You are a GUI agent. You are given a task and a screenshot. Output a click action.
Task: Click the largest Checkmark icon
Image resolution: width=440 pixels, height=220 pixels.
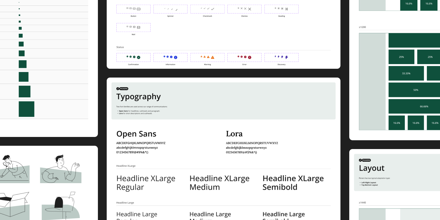[213, 9]
